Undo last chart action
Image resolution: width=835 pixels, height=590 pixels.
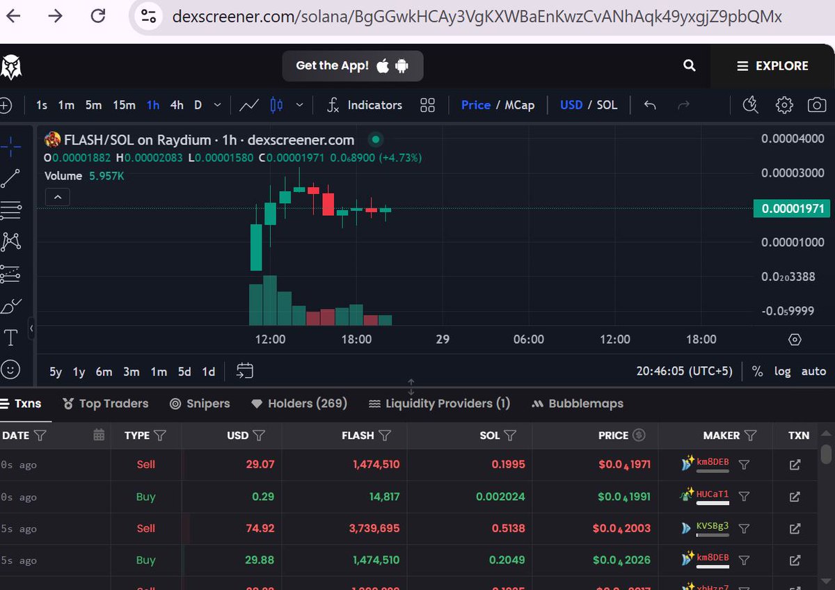[650, 105]
